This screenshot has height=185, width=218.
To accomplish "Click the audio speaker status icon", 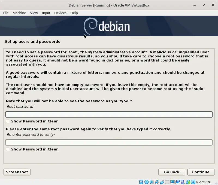I will (x=152, y=182).
